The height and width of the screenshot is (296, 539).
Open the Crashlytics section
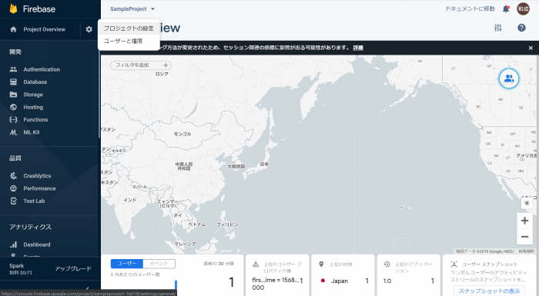tap(37, 176)
